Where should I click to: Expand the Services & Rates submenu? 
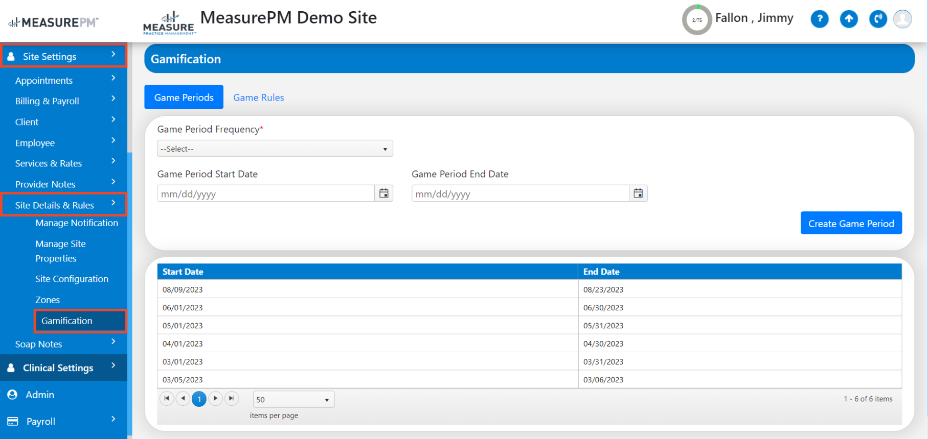114,161
